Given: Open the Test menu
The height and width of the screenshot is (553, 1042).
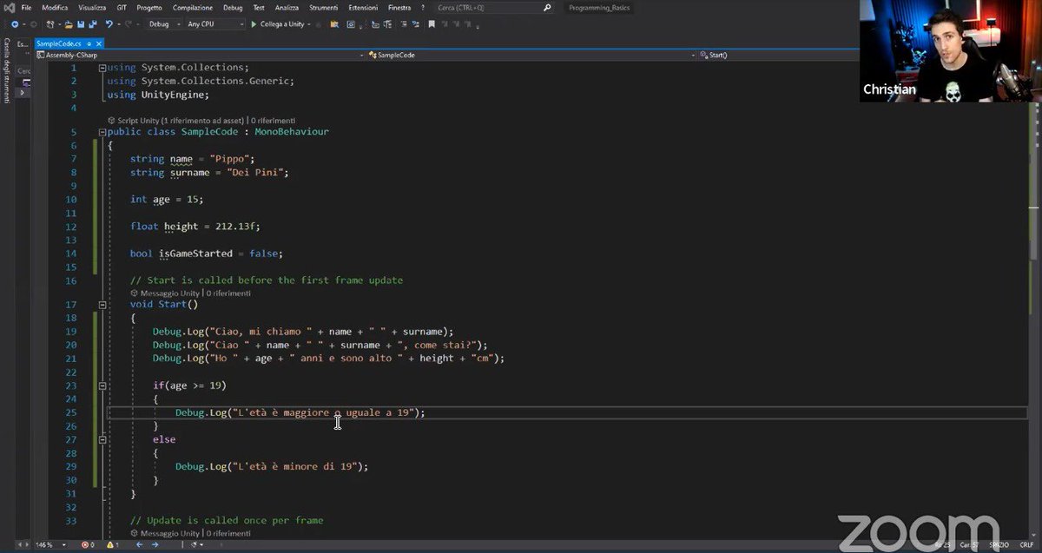Looking at the screenshot, I should coord(259,7).
